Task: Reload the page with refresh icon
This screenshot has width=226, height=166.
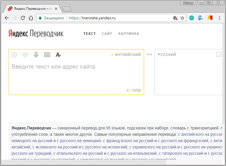Action: [23, 18]
